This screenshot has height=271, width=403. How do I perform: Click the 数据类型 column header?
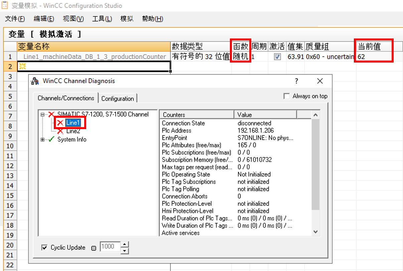point(201,47)
